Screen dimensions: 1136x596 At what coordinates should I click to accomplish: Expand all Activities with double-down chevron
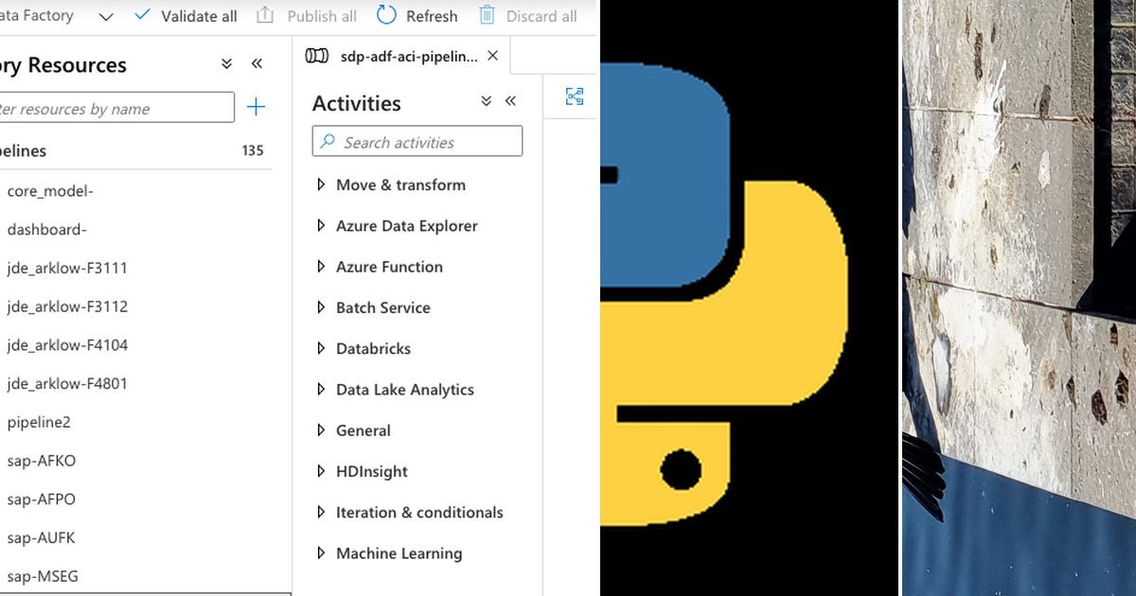point(487,101)
